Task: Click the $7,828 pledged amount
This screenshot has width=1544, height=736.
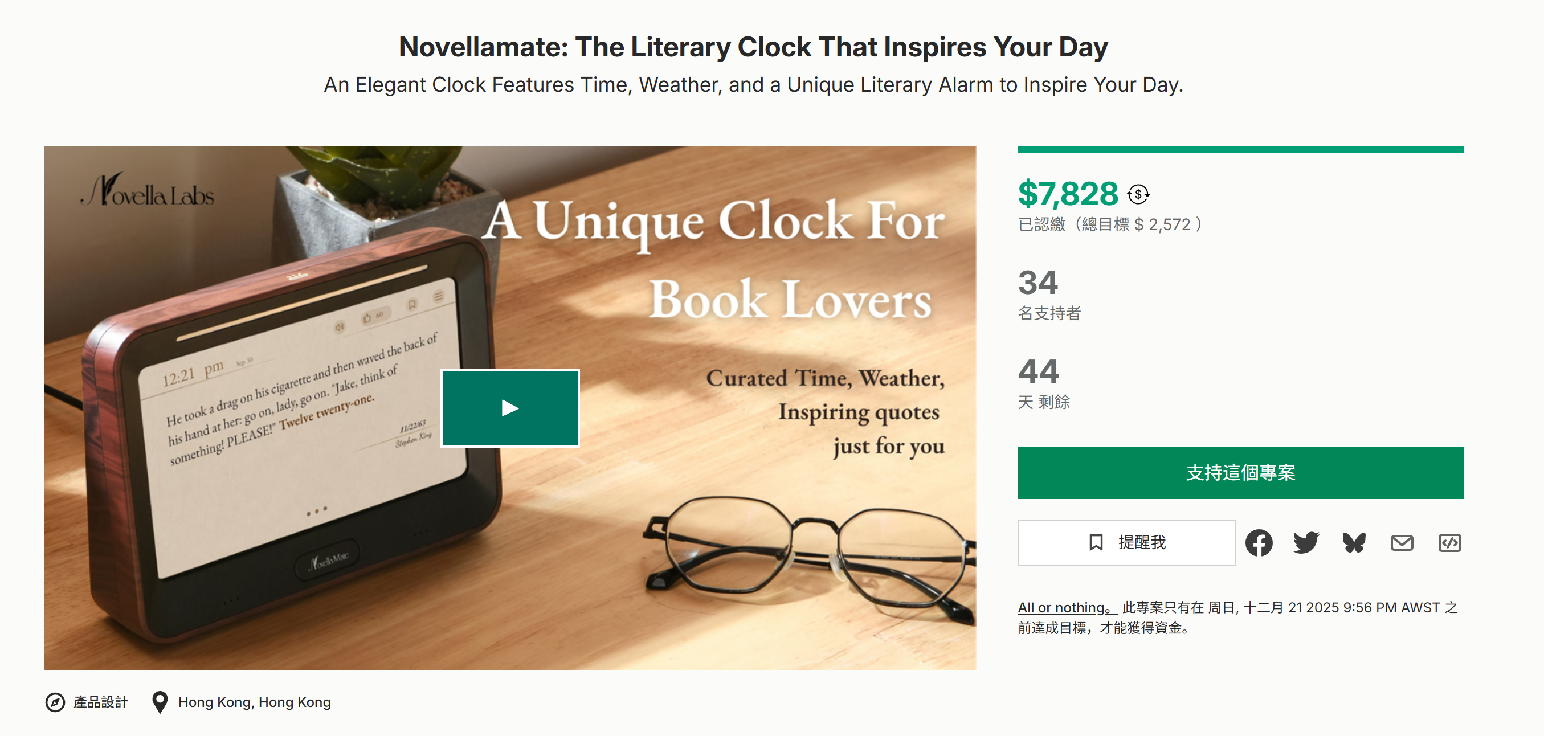Action: click(x=1068, y=194)
